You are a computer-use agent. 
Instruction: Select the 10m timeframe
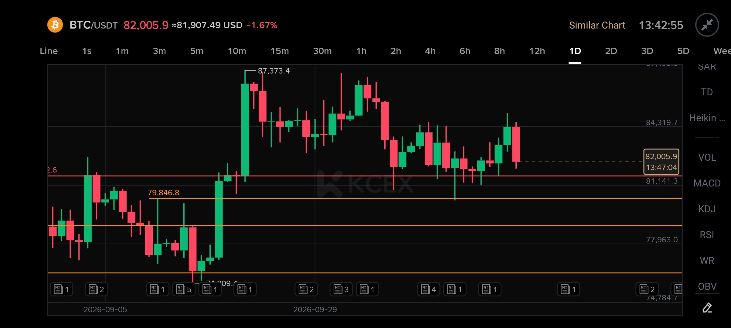[x=237, y=51]
